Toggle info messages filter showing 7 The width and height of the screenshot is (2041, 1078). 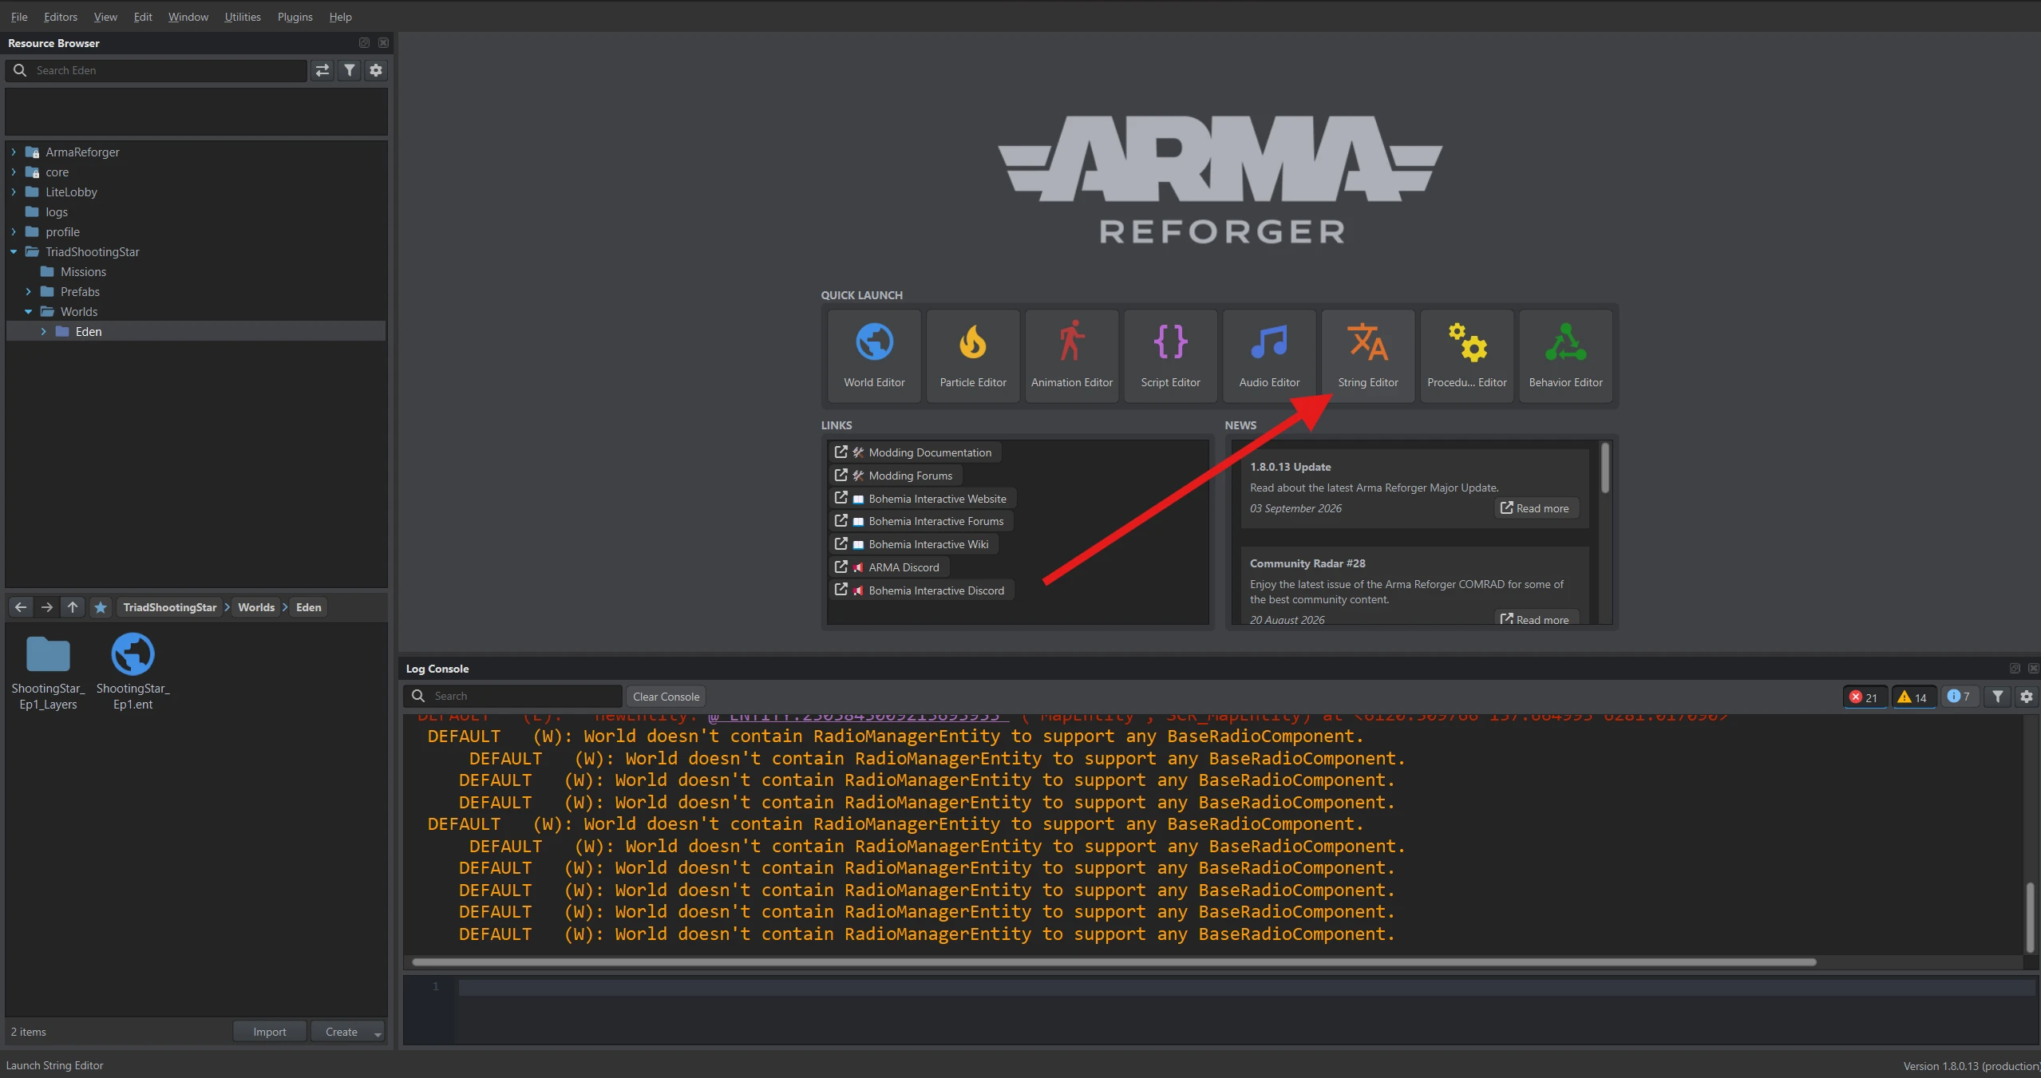1959,697
